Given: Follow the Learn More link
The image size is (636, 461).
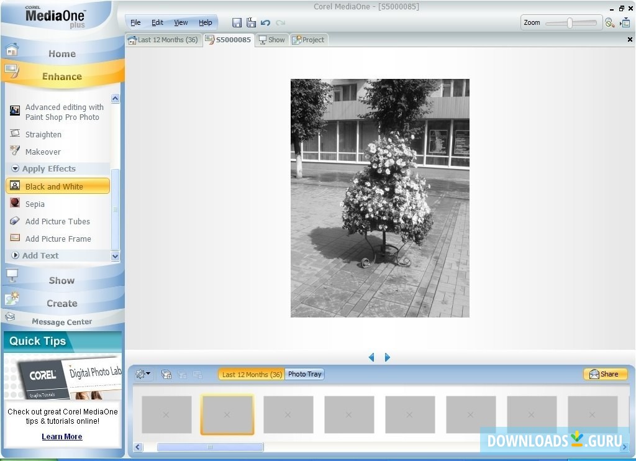Looking at the screenshot, I should (x=61, y=437).
